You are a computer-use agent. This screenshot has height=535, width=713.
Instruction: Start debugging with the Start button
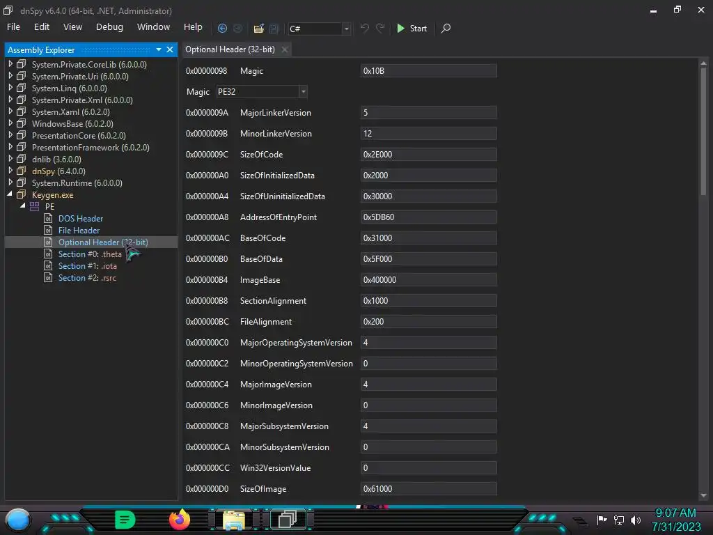pos(412,28)
